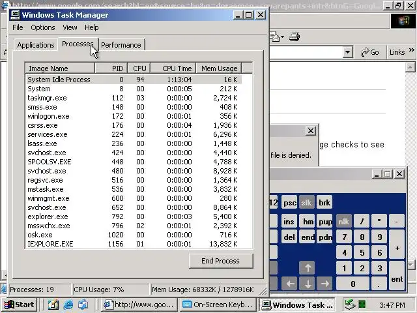Viewport: 417px width, 313px height.
Task: Click the left arrow key on keyboard
Action: [290, 284]
